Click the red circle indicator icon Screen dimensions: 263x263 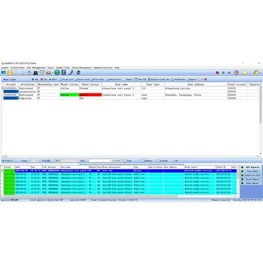point(217,73)
